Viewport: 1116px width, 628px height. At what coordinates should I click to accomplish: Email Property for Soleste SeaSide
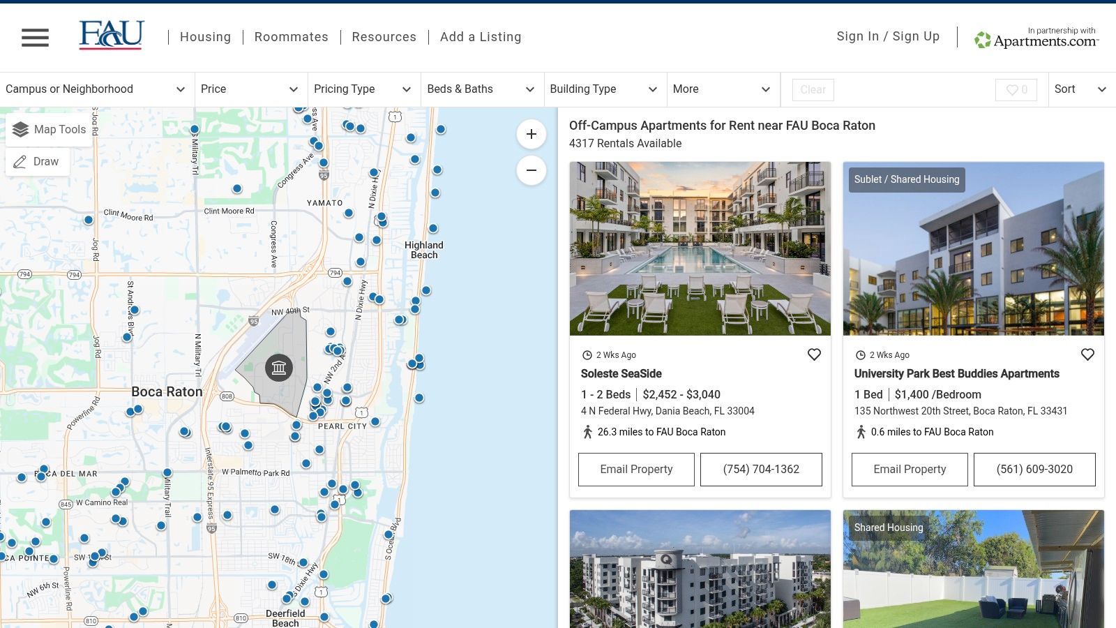coord(636,470)
